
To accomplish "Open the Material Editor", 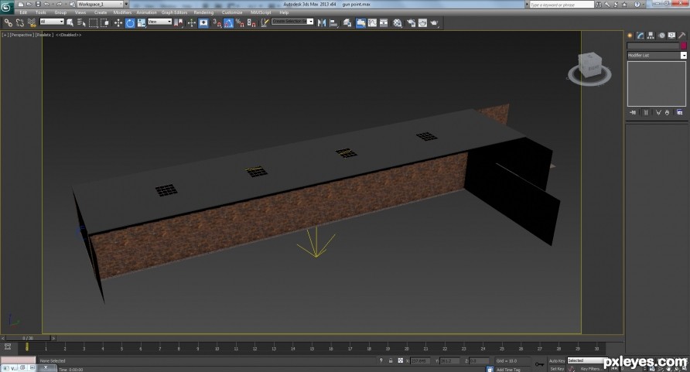I will pos(398,23).
